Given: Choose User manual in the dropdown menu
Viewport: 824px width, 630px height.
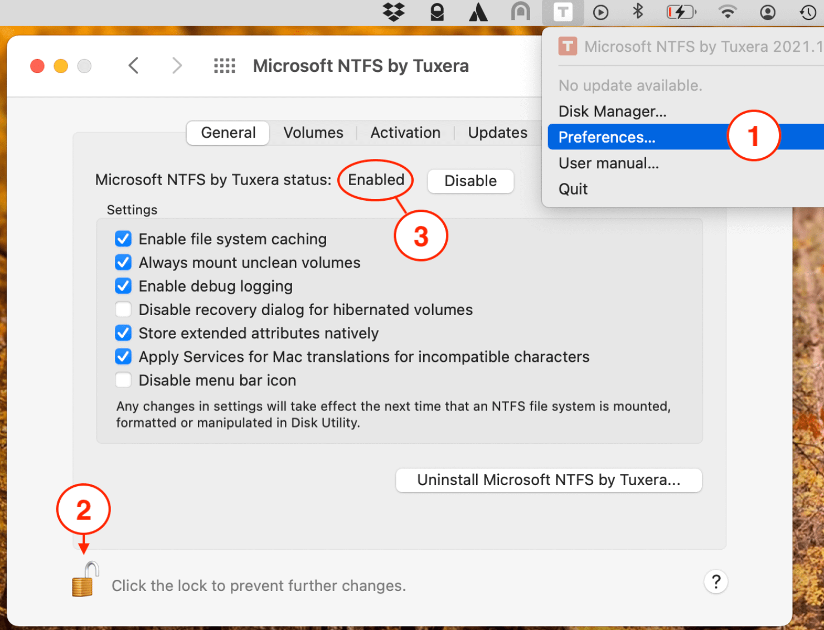Looking at the screenshot, I should click(608, 163).
